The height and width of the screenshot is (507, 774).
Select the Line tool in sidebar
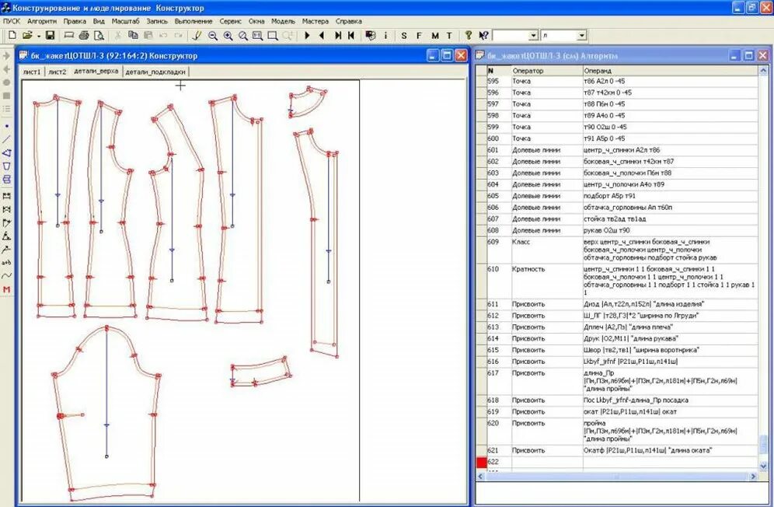(x=7, y=139)
